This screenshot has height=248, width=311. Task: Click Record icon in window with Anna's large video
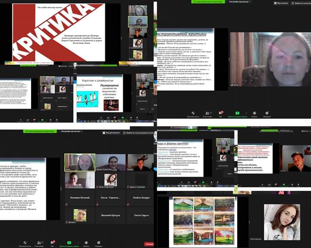tap(254, 115)
